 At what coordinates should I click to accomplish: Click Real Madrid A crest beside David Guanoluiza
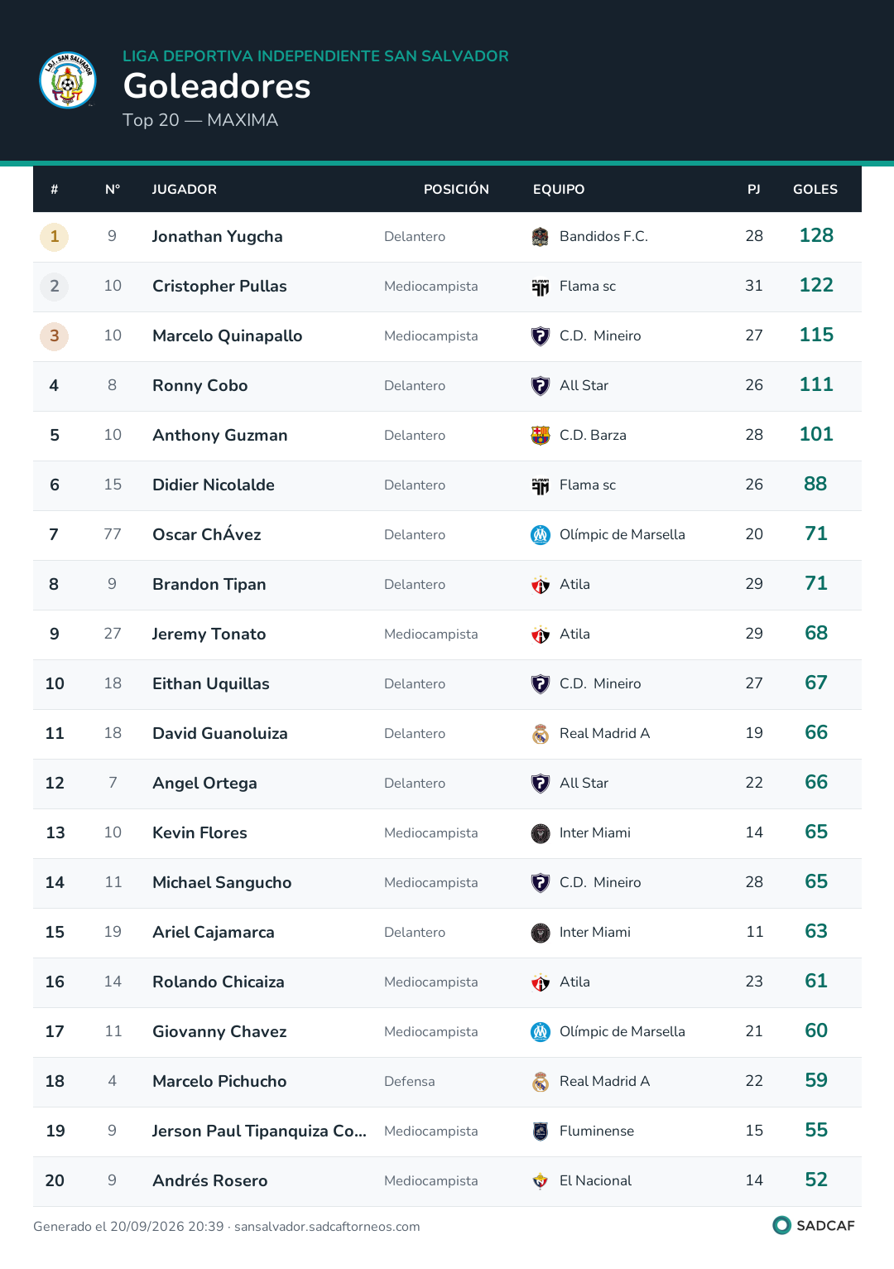coord(541,734)
